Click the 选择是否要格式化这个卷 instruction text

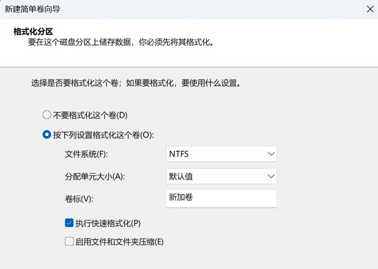(136, 83)
